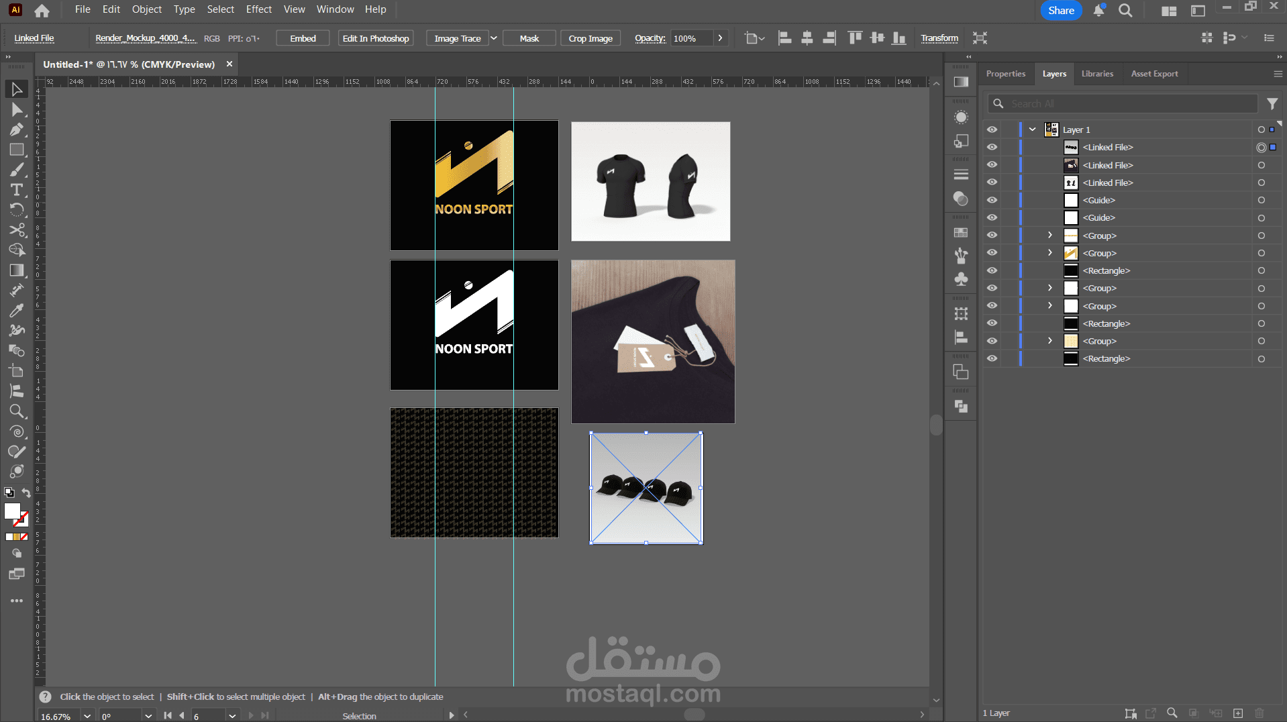Switch to the Asset Export tab
Viewport: 1287px width, 722px height.
pyautogui.click(x=1154, y=74)
